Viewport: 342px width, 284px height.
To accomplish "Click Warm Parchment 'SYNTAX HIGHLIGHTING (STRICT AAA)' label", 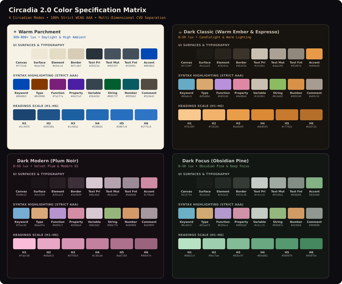I will (46, 75).
